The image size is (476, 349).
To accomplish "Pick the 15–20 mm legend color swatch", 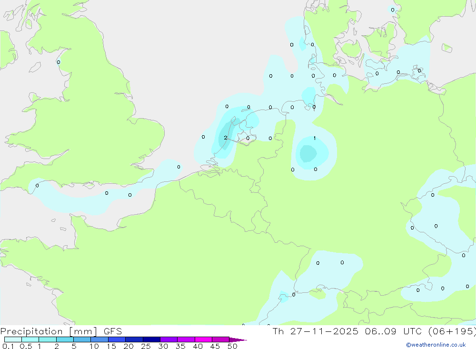I will (x=117, y=339).
